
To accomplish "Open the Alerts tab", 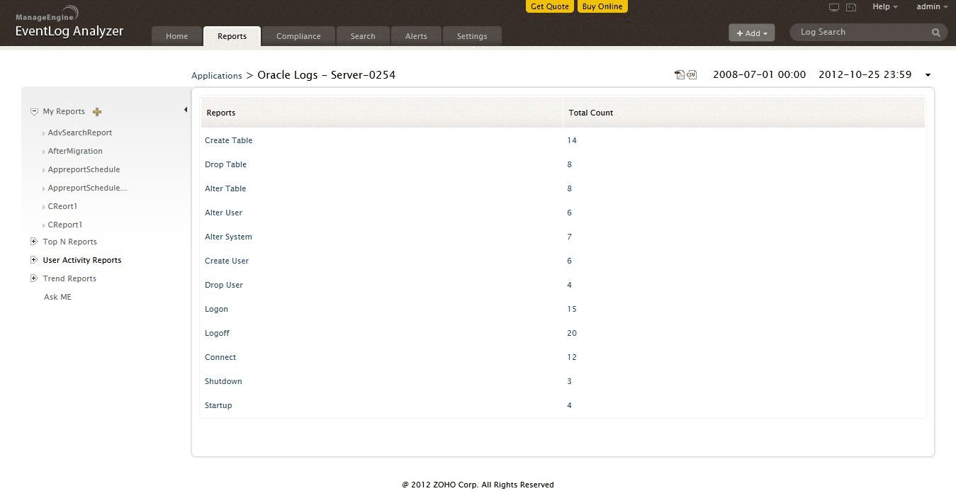I will pyautogui.click(x=416, y=36).
